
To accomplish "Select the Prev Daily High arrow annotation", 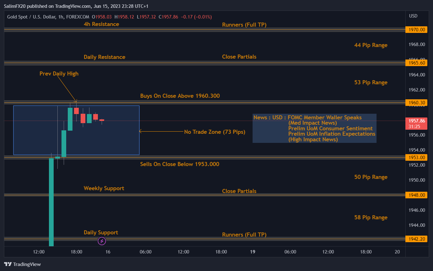I will pos(59,74).
